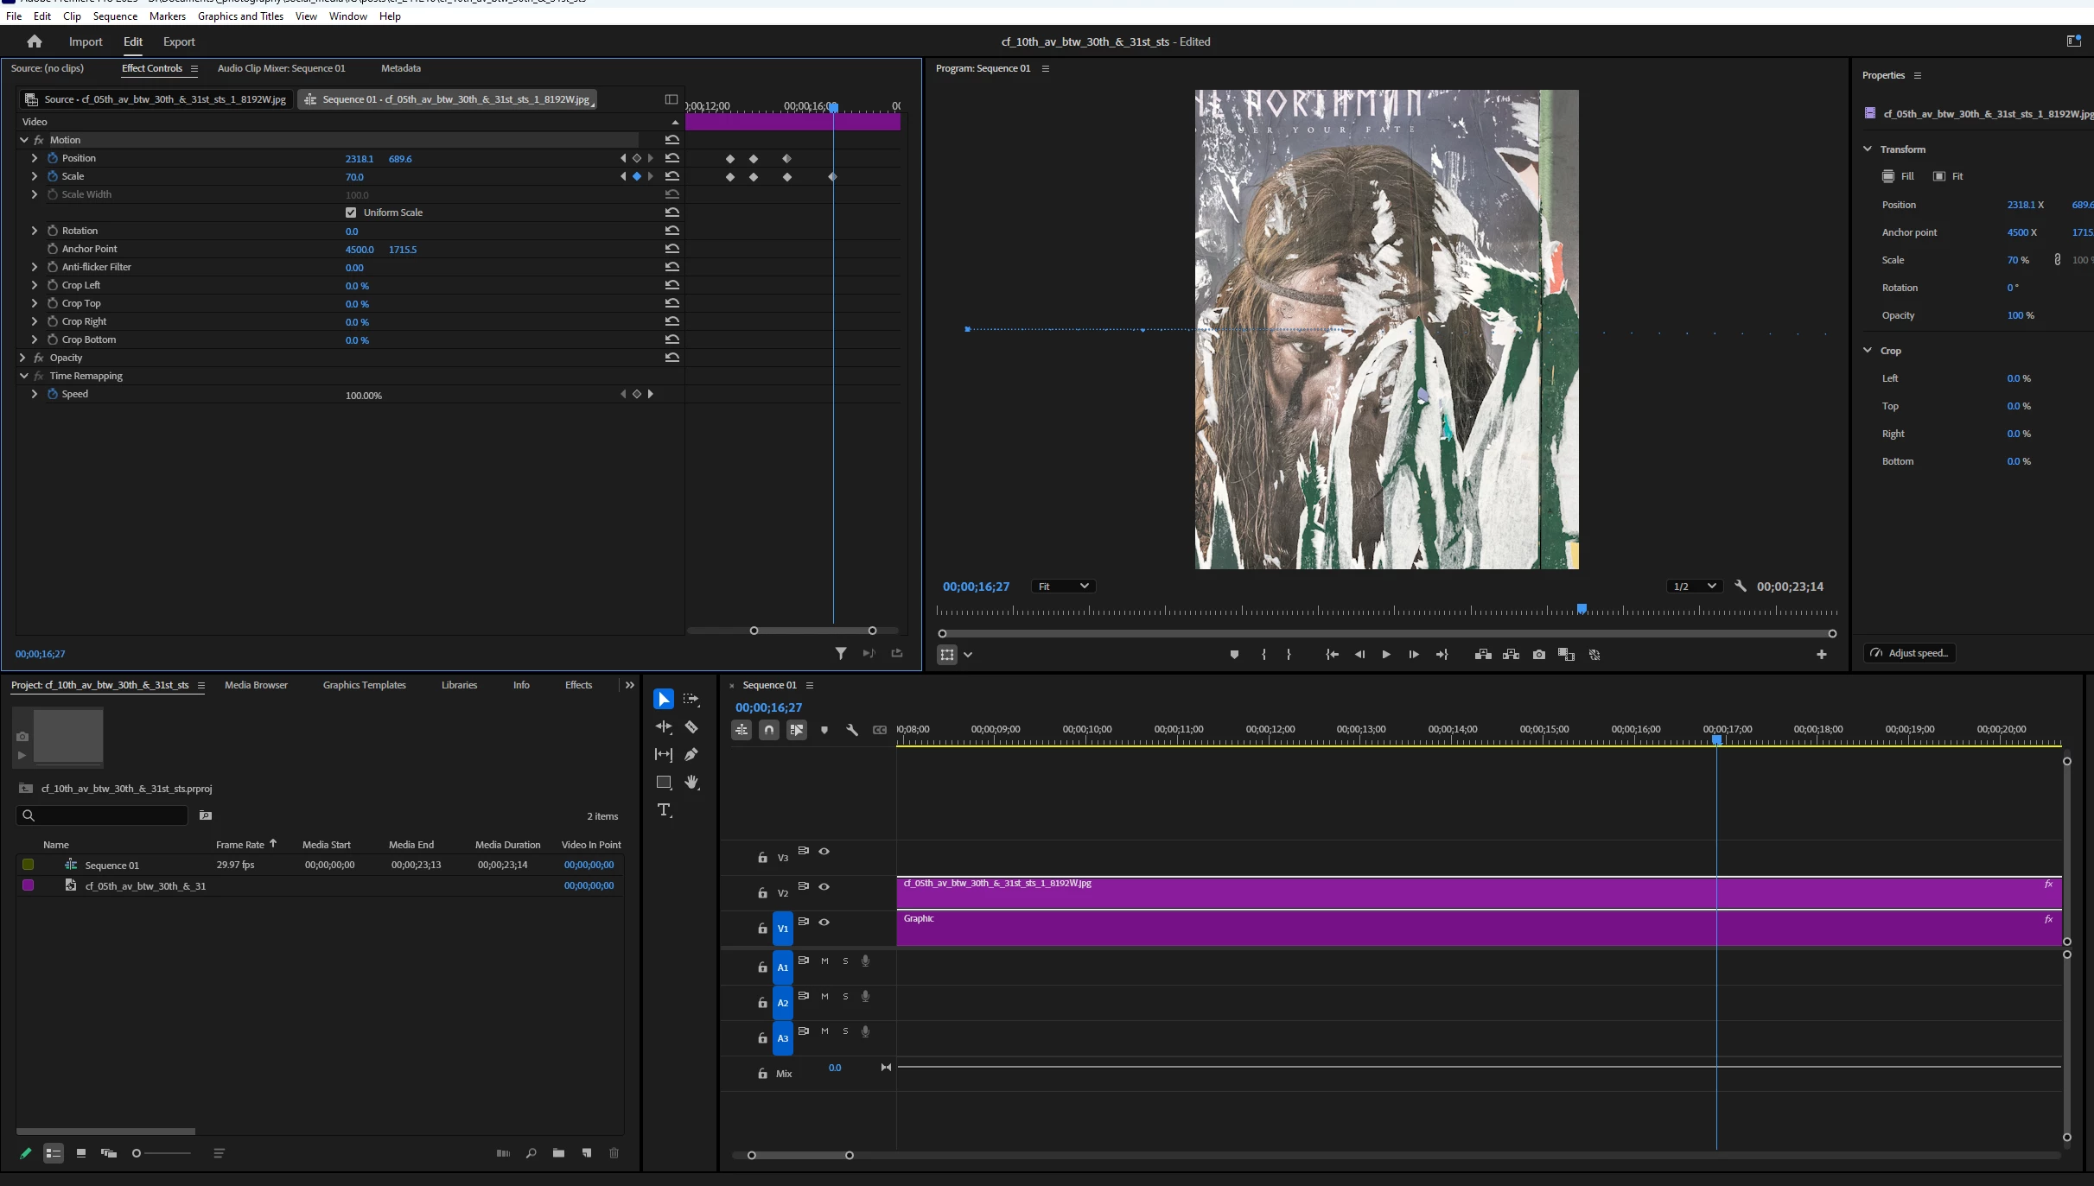This screenshot has width=2094, height=1186.
Task: Reset the Rotation parameter
Action: pos(672,231)
